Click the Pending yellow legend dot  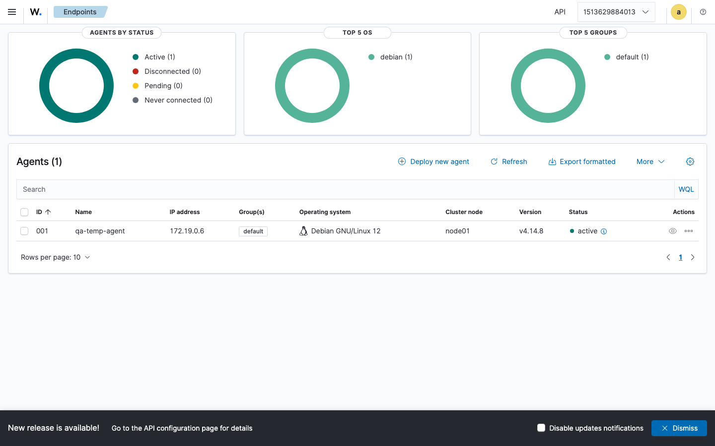coord(136,86)
